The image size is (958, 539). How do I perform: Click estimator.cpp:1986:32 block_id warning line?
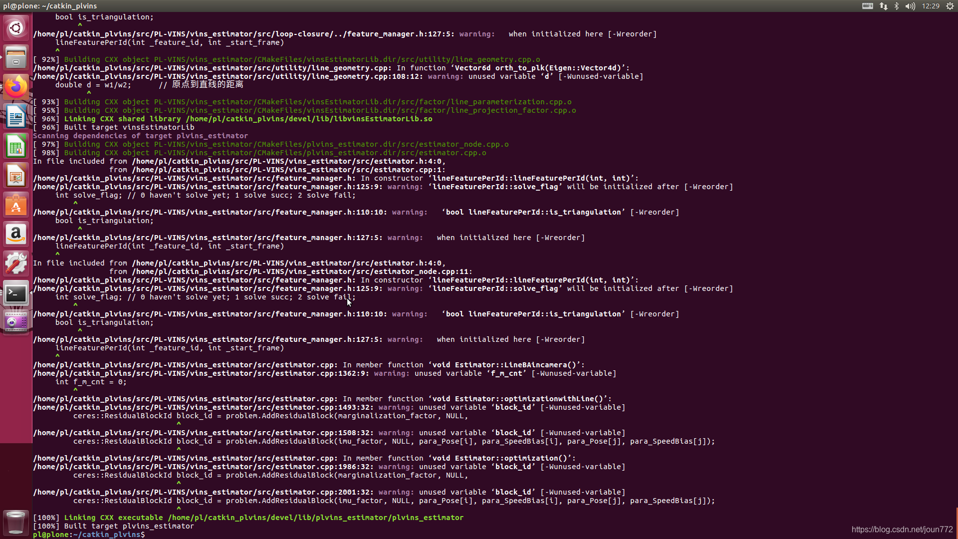coord(329,467)
